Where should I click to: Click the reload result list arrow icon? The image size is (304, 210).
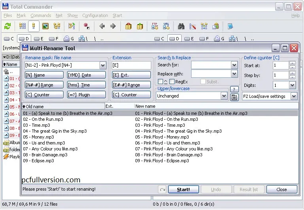pyautogui.click(x=163, y=189)
